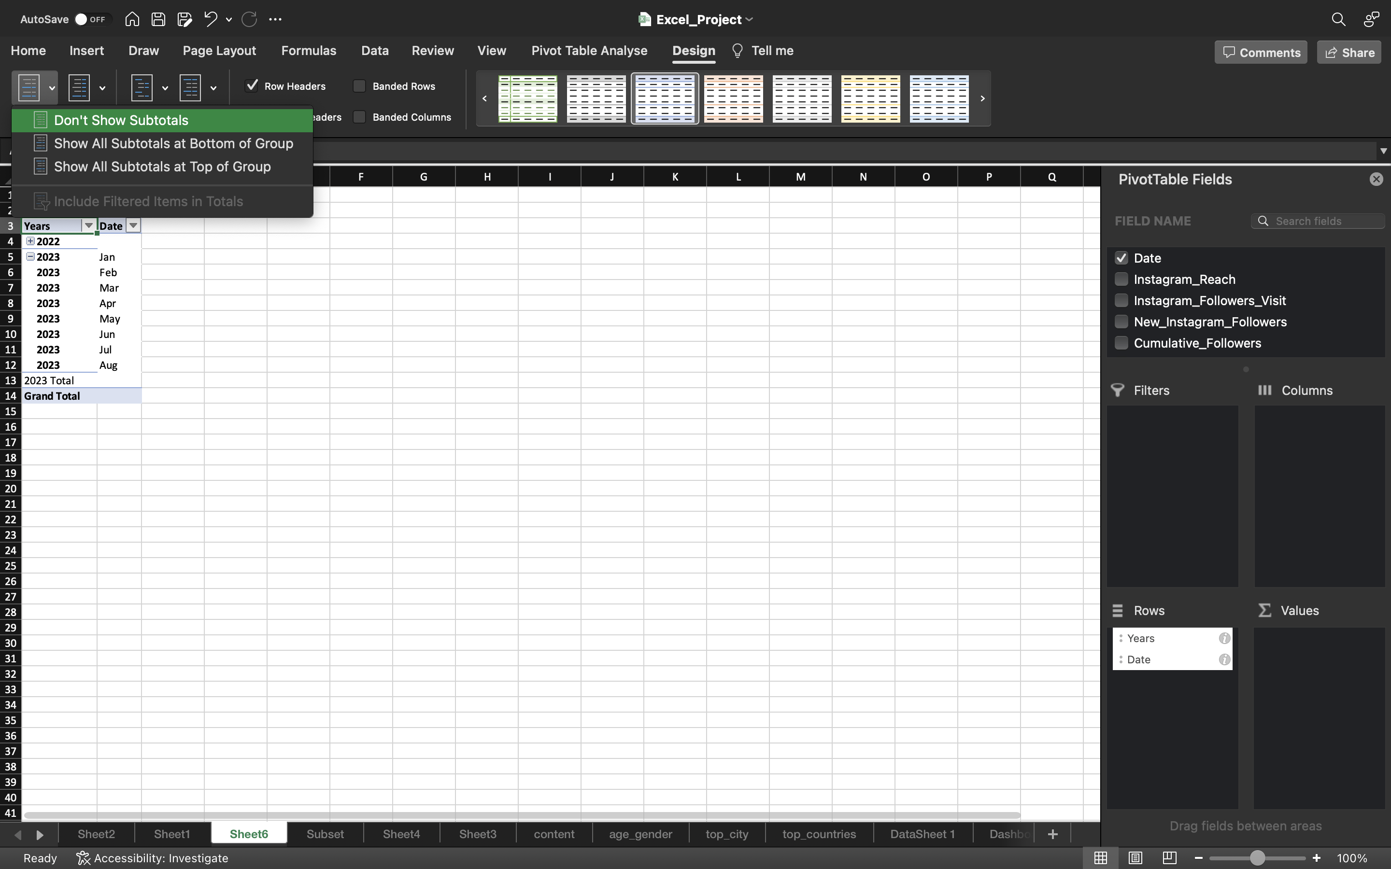Select the orange pivot table style swatch
Image resolution: width=1391 pixels, height=869 pixels.
click(x=734, y=99)
